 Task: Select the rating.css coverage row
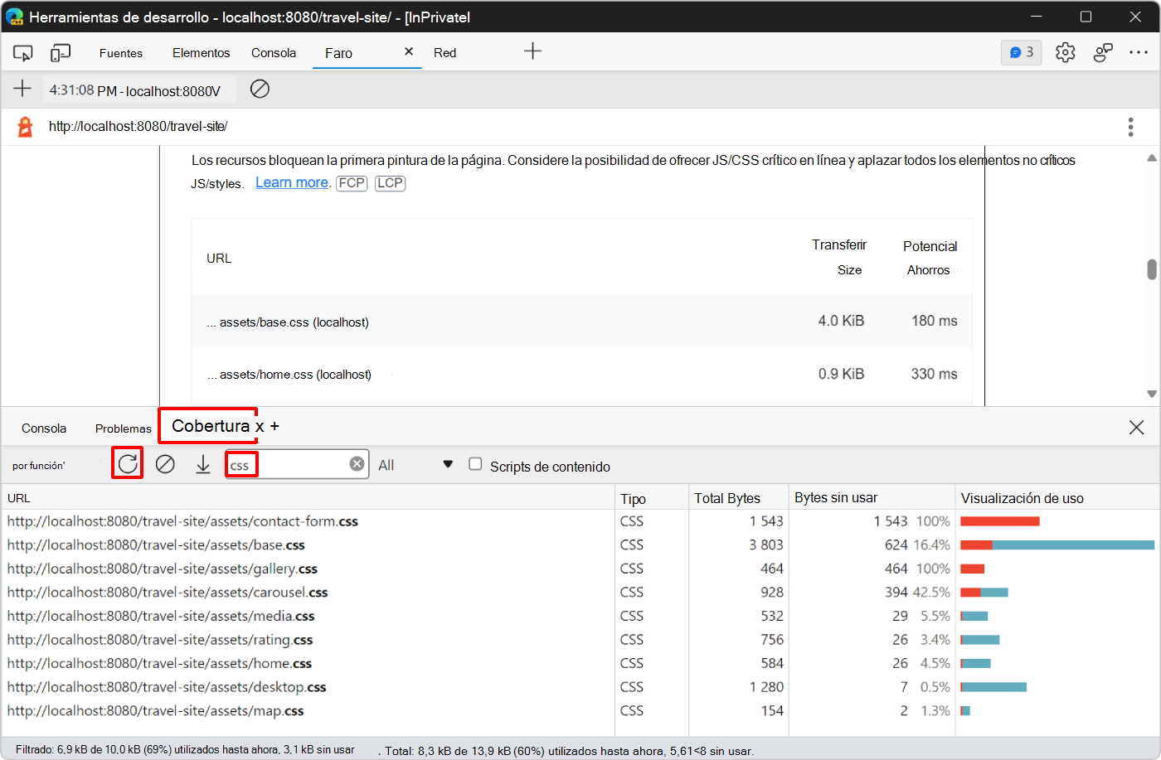point(580,640)
